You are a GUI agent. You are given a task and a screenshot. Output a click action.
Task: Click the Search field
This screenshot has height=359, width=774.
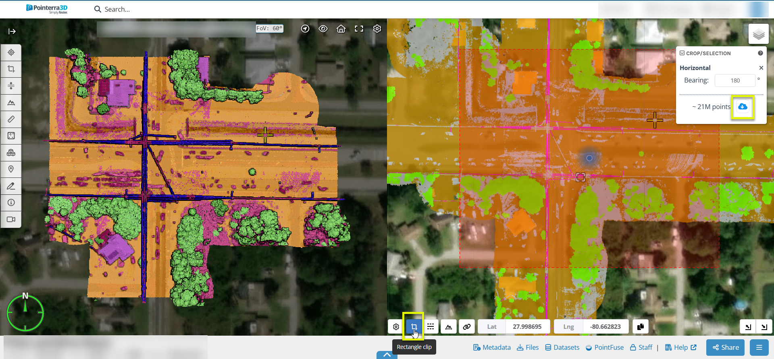(117, 9)
